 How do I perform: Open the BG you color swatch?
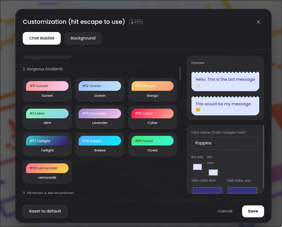coord(213,173)
